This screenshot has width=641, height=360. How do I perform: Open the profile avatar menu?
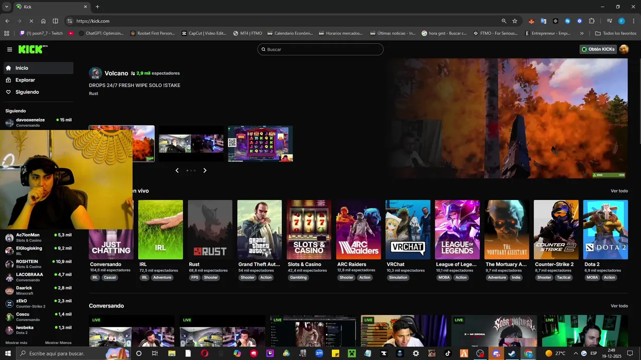coord(624,49)
